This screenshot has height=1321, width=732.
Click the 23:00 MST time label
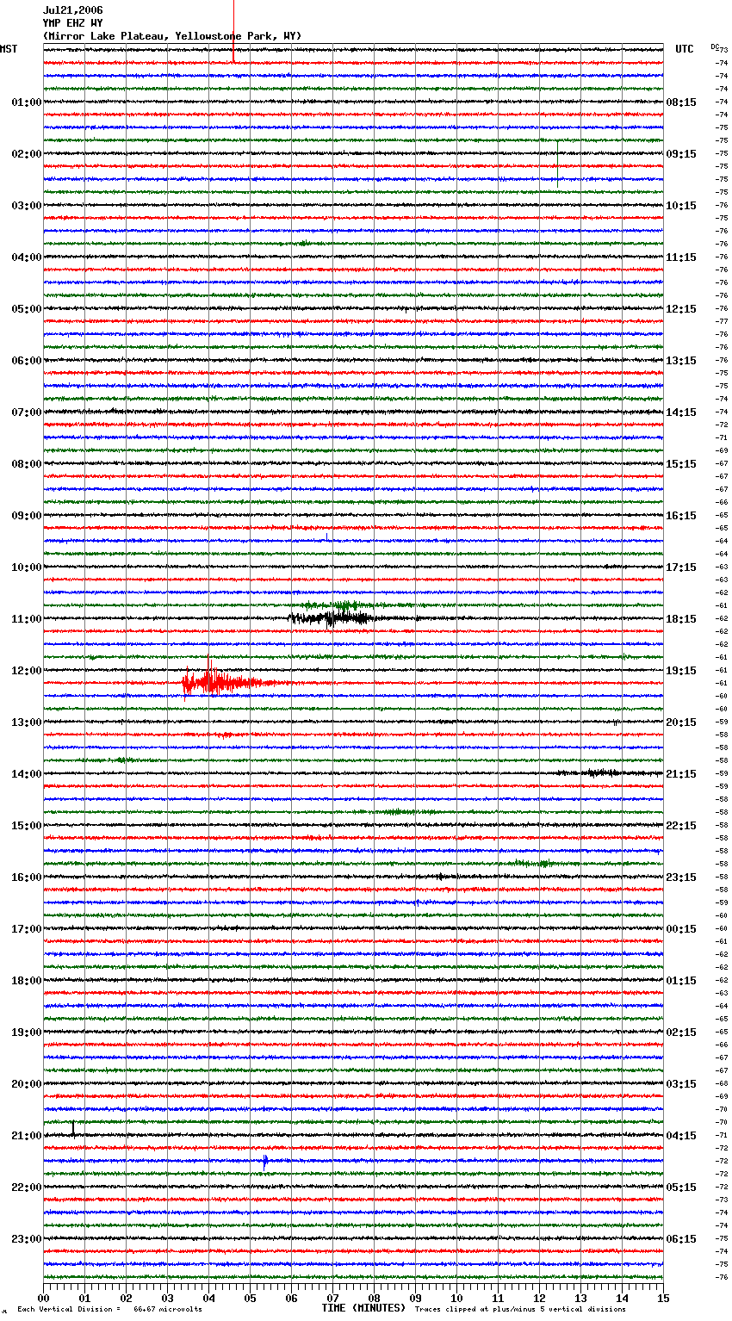pyautogui.click(x=27, y=1239)
